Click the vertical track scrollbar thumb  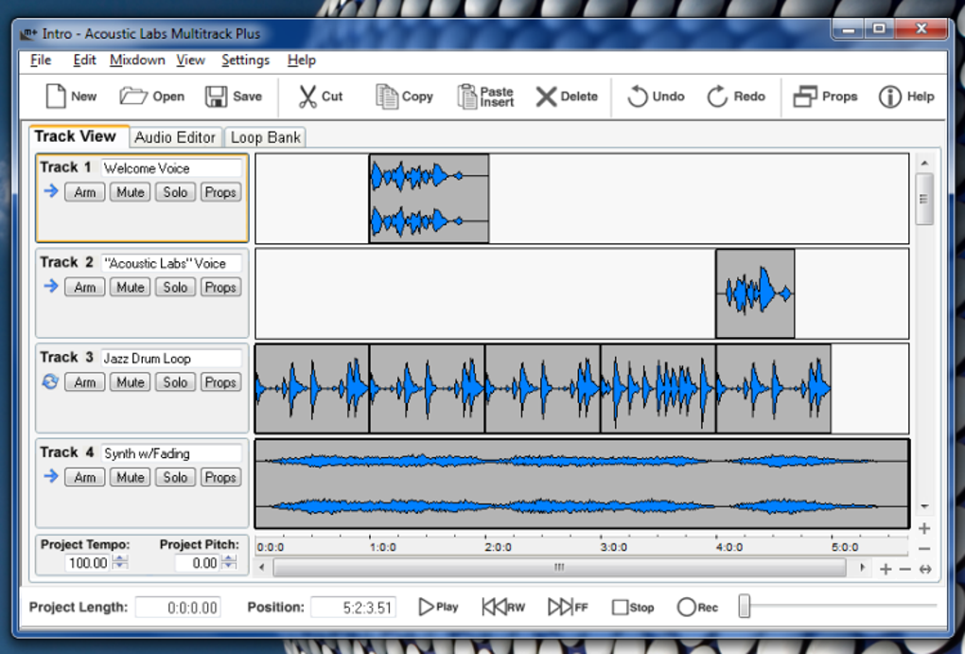tap(923, 199)
